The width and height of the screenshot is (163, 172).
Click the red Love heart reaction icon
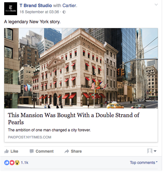pyautogui.click(x=12, y=163)
